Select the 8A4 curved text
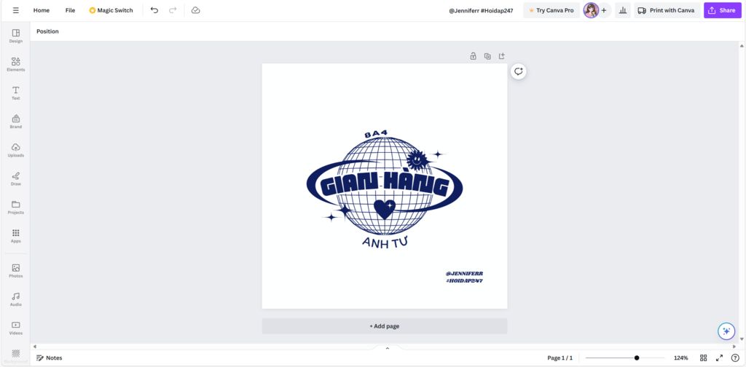The height and width of the screenshot is (367, 746). pos(376,134)
